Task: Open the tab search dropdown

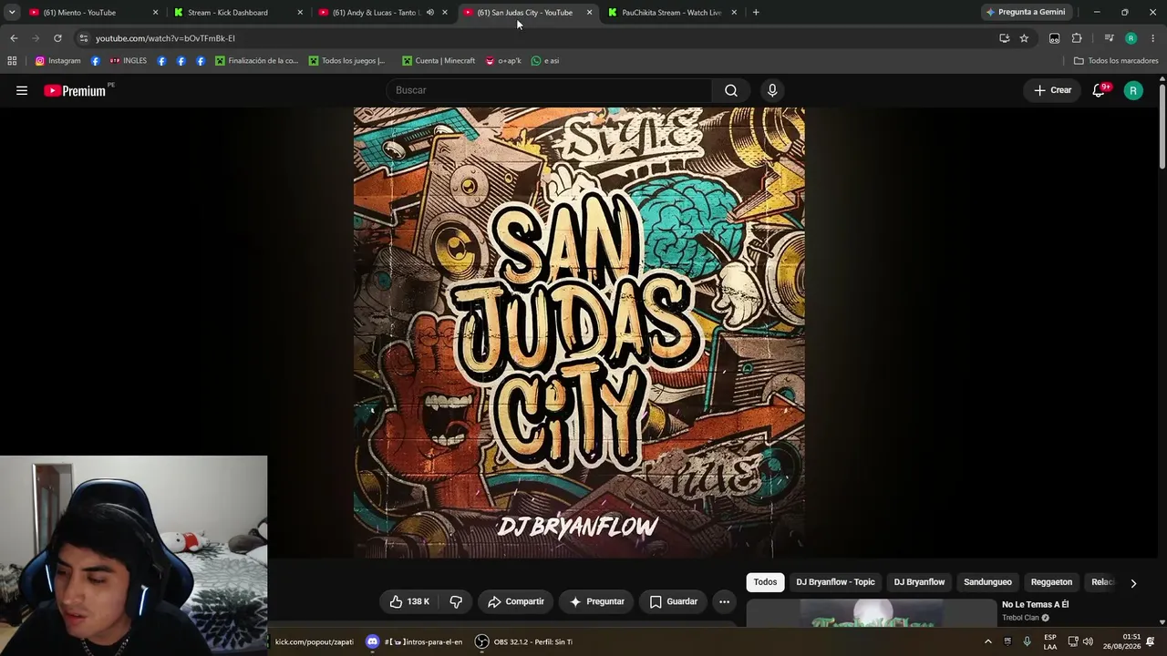Action: [x=12, y=13]
